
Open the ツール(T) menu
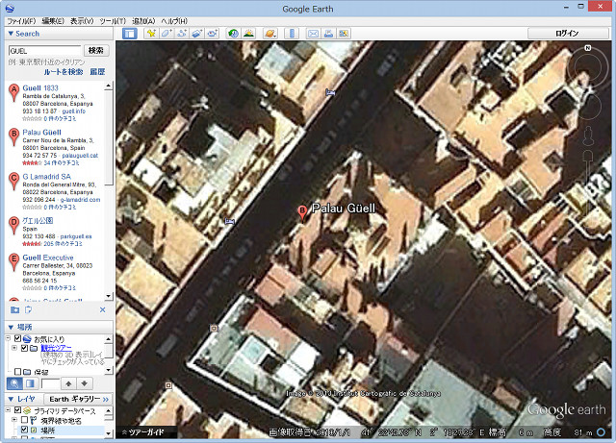tap(113, 21)
